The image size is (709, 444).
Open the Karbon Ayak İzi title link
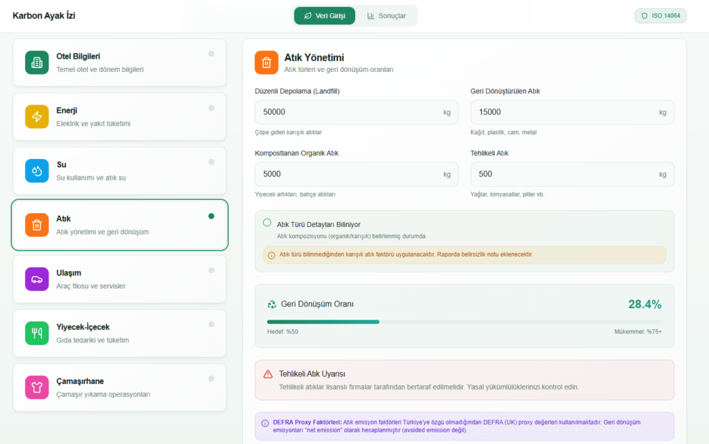(x=44, y=15)
